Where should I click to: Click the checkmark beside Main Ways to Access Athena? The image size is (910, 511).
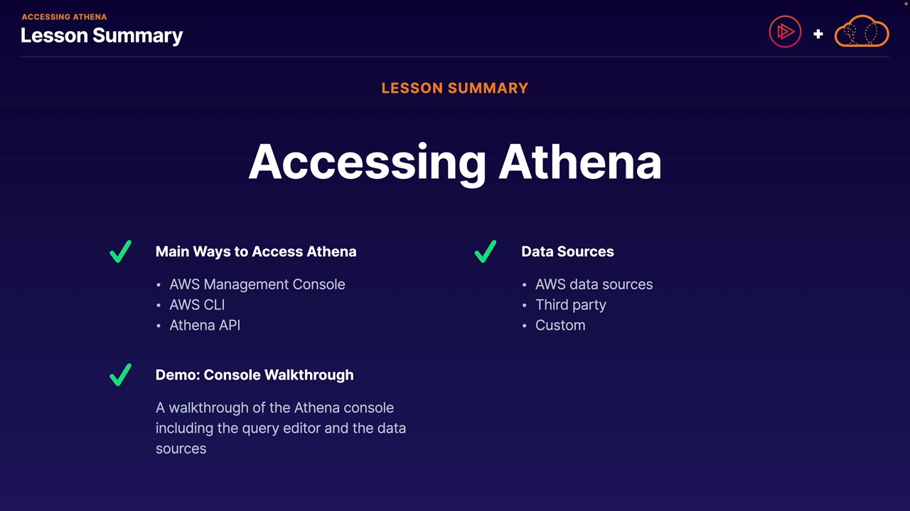[121, 252]
